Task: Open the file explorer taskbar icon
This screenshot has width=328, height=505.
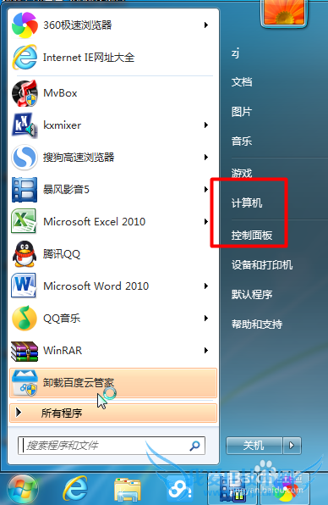Action: pyautogui.click(x=127, y=490)
